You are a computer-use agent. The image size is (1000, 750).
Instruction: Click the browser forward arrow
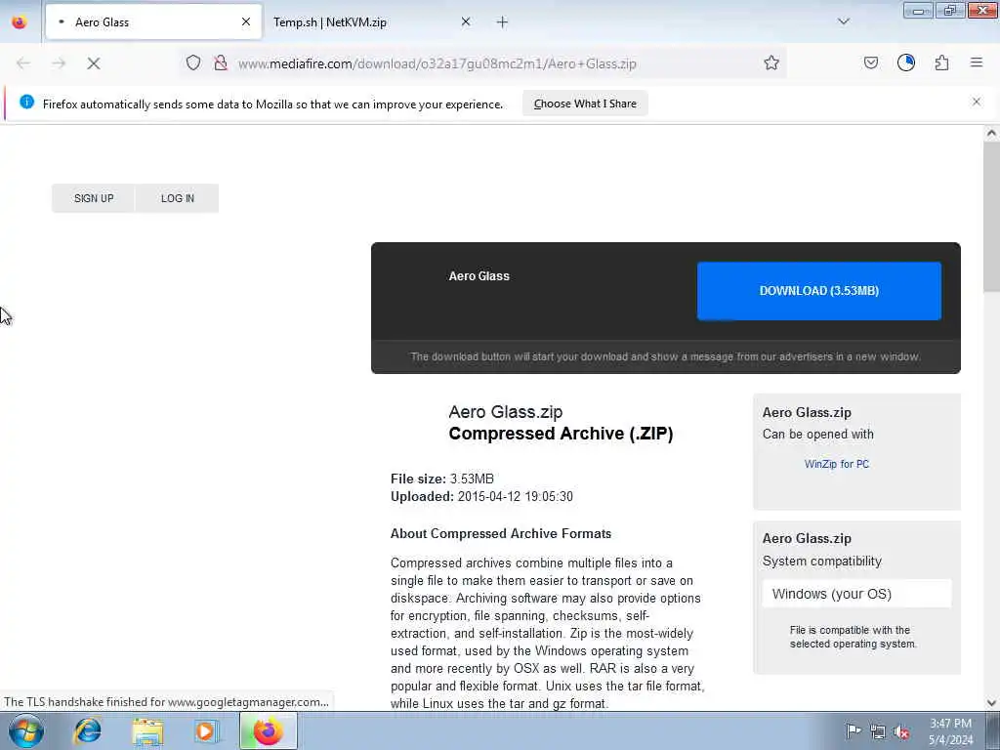(59, 63)
